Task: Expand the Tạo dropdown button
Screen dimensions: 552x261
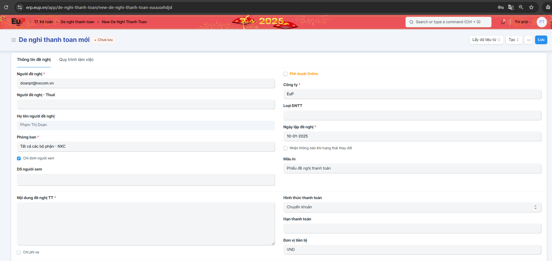Action: point(514,40)
